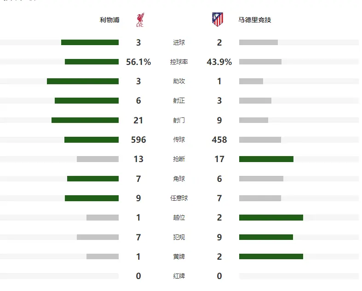Click Liverpool's 56.1% possession value
This screenshot has height=291, width=362.
click(138, 62)
